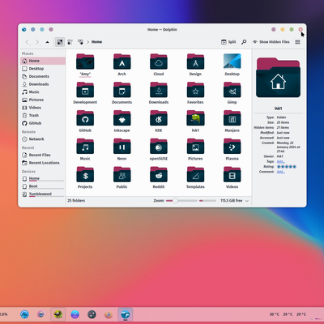Screen dimensions: 324x324
Task: Open the hamburger menu
Action: coord(297,42)
